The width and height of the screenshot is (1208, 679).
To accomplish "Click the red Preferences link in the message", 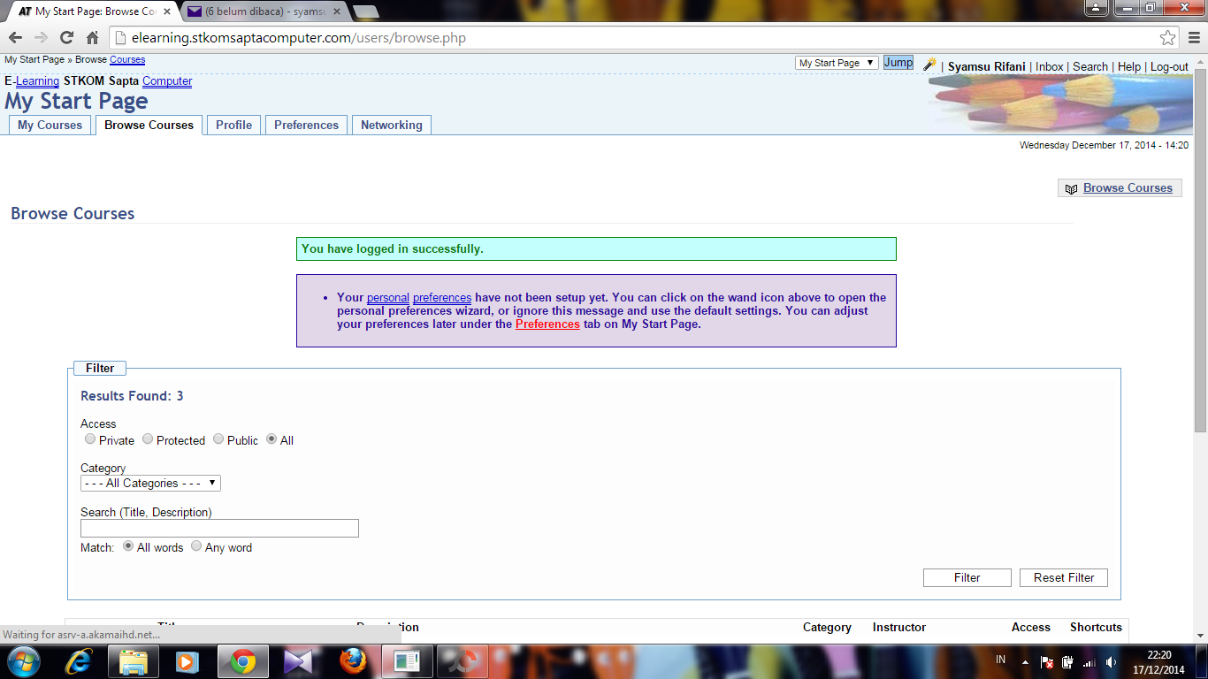I will pyautogui.click(x=547, y=324).
